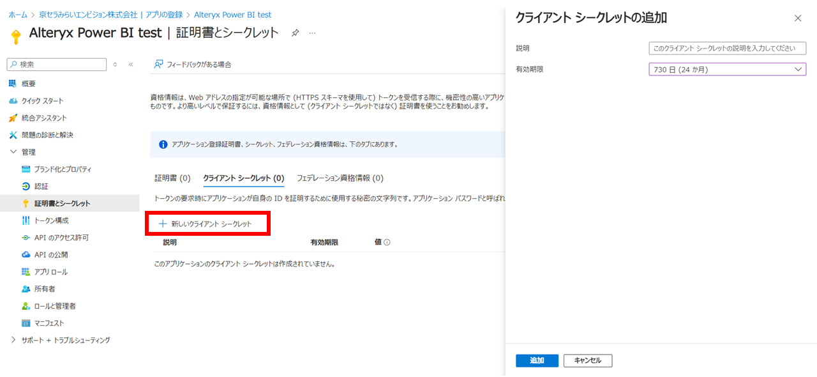Click the key icon next to 証明書とシークレット

coord(26,203)
